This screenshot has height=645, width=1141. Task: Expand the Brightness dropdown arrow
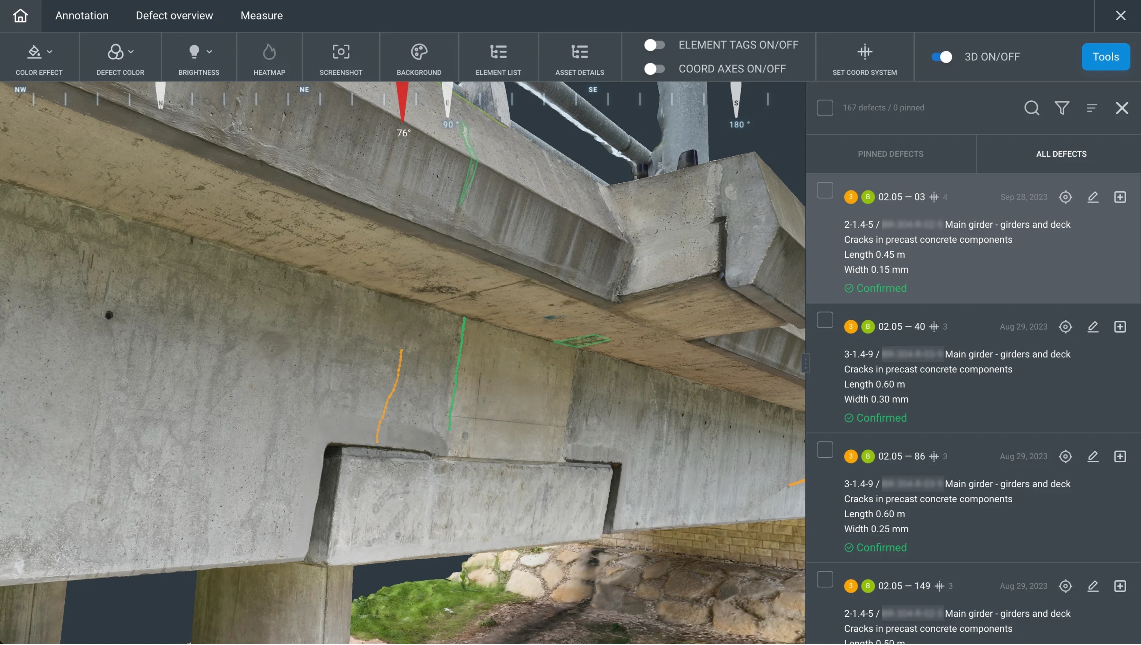coord(209,52)
